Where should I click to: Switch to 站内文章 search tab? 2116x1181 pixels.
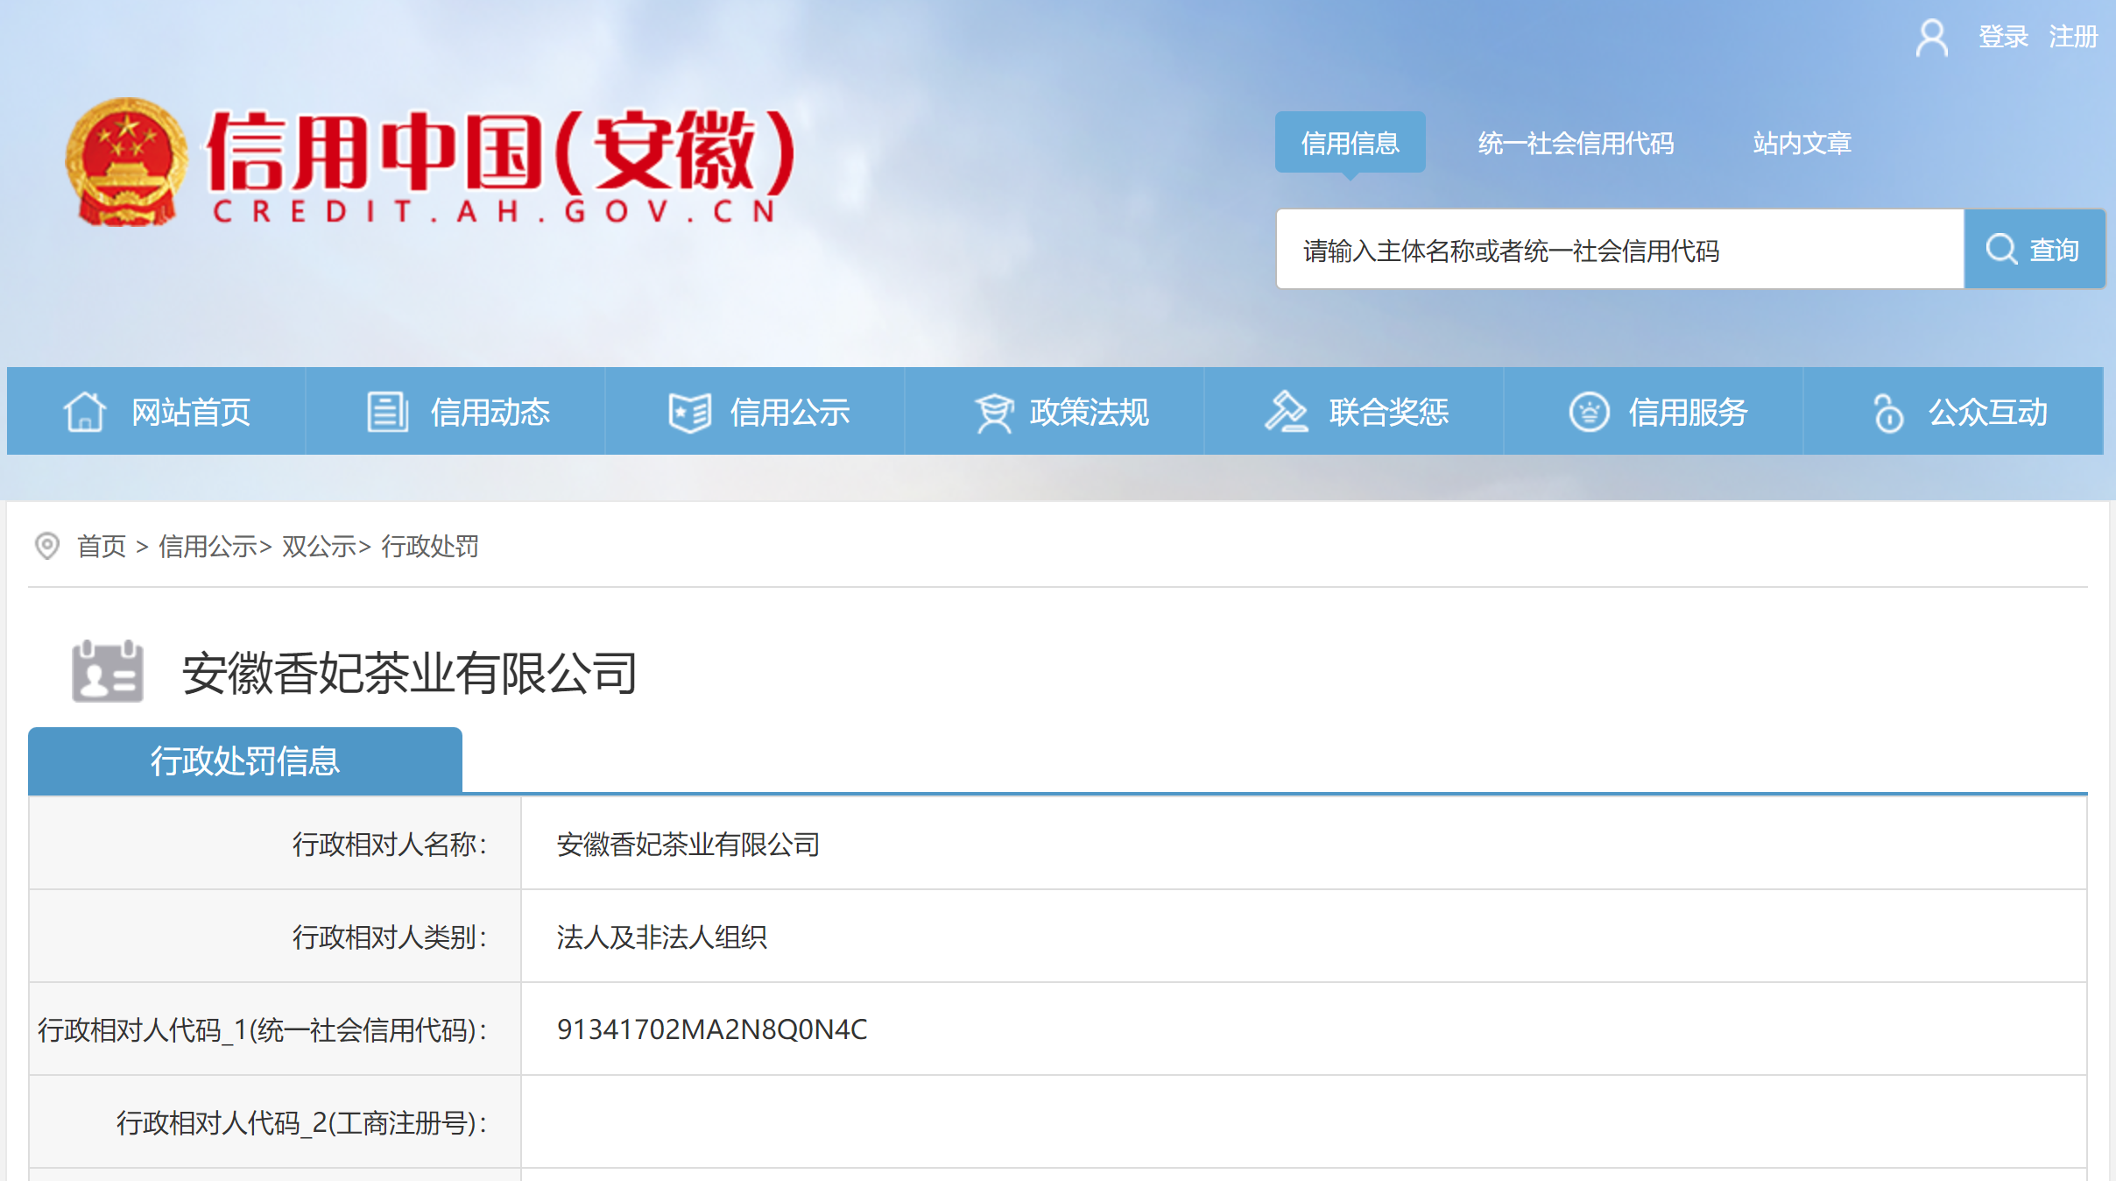coord(1802,143)
